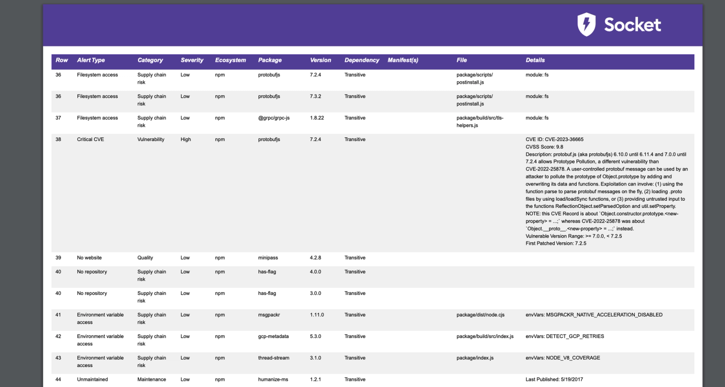Click the Critical CVE alert type cell
The width and height of the screenshot is (725, 387).
[x=90, y=140]
